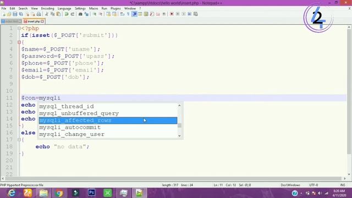Open Internet Explorer from the taskbar
Screen dimensions: 352x198
coord(12,193)
